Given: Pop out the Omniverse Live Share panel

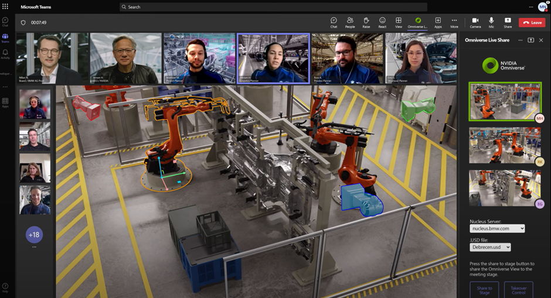Looking at the screenshot, I should [530, 40].
